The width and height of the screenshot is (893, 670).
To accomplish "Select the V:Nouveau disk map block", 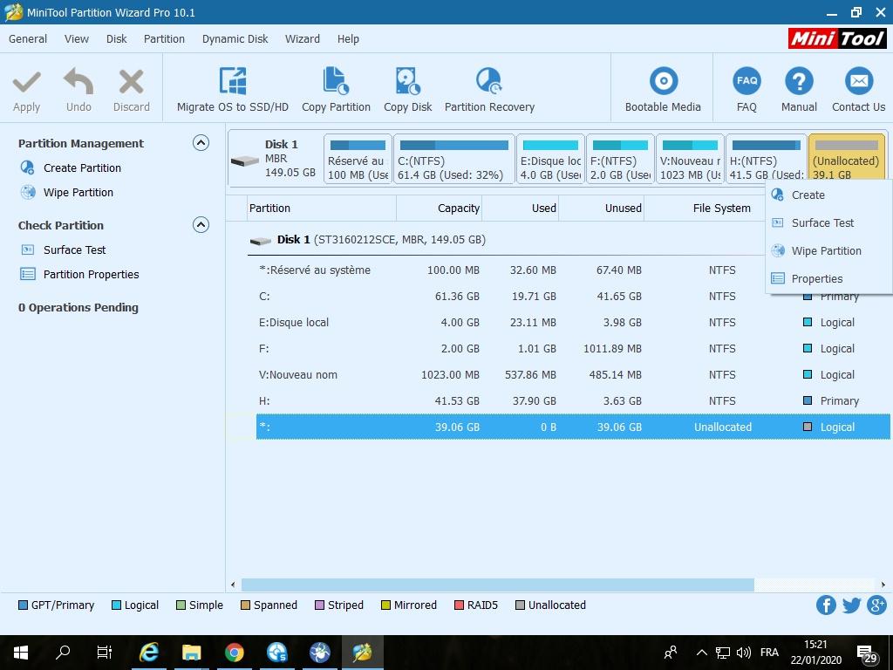I will [x=691, y=159].
